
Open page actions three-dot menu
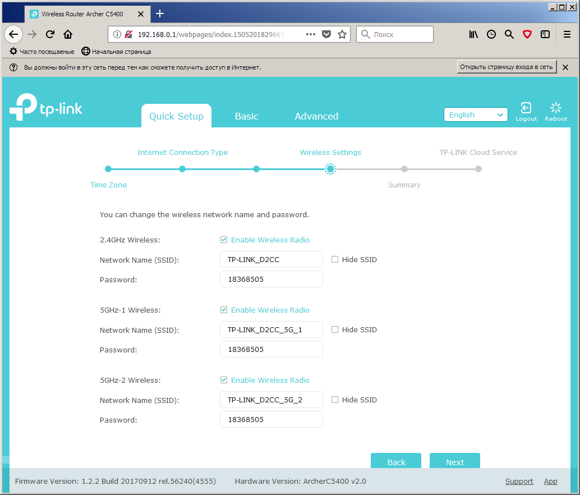tap(311, 34)
